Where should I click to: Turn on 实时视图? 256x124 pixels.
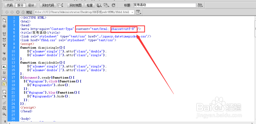(76, 5)
